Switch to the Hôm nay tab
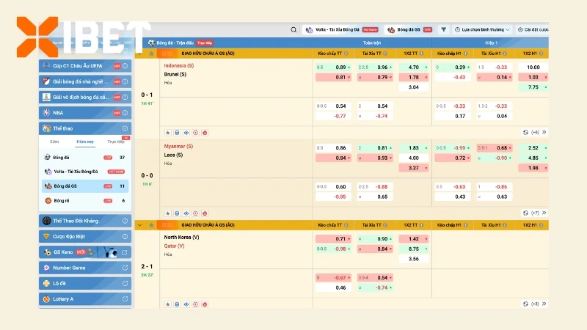Viewport: 587px width, 330px height. point(85,142)
